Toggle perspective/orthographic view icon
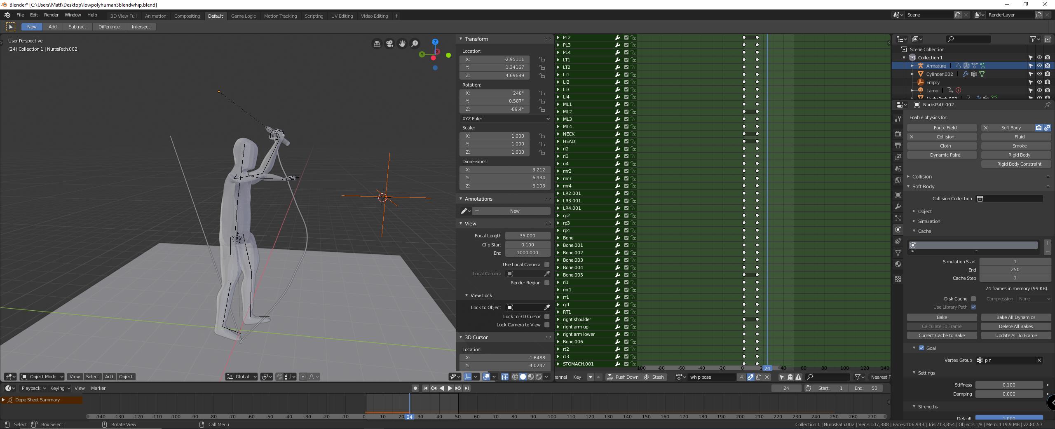The width and height of the screenshot is (1055, 429). tap(377, 43)
